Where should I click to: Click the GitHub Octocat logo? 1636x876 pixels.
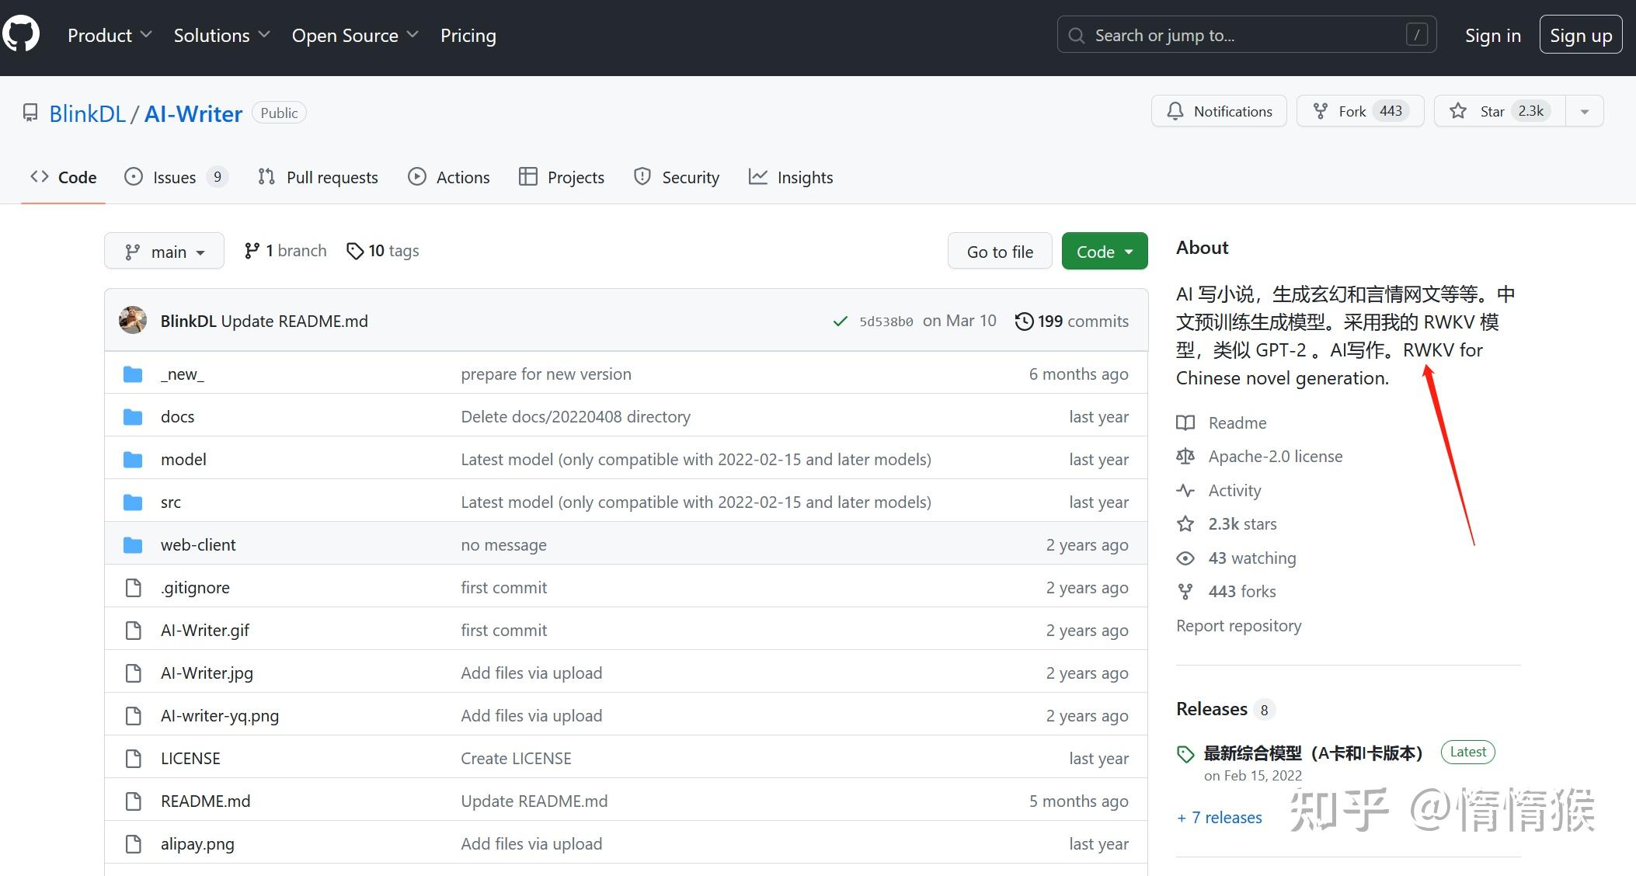coord(21,34)
